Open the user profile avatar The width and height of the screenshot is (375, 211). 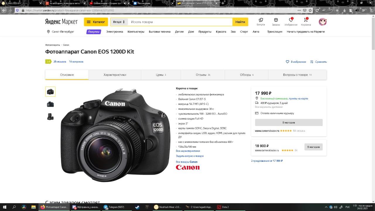[x=323, y=22]
